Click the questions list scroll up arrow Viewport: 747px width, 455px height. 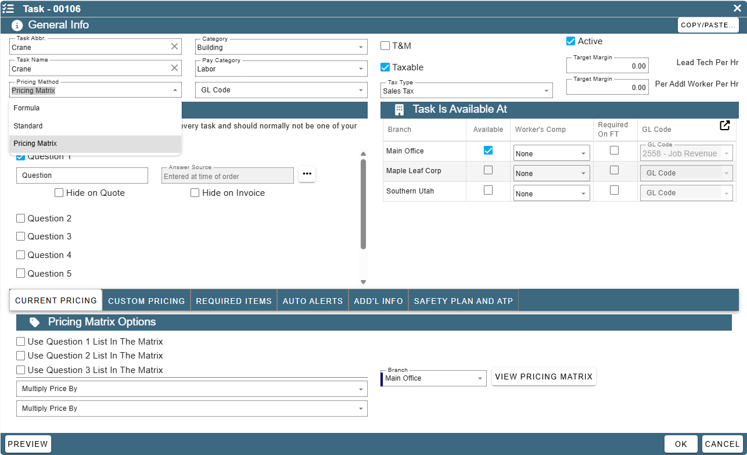coord(364,154)
